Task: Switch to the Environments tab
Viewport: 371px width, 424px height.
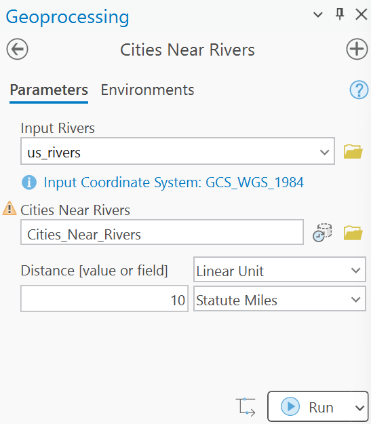Action: [147, 90]
